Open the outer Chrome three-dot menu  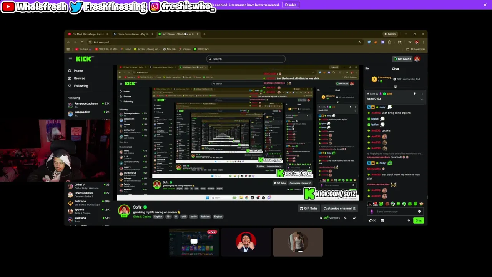(x=423, y=42)
